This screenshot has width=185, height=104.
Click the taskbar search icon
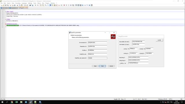tap(7, 102)
